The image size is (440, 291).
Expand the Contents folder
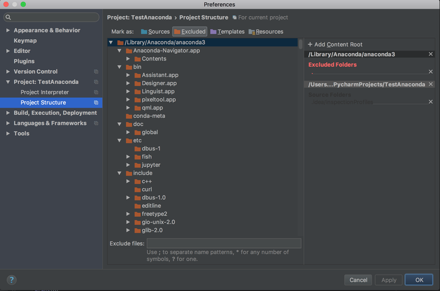(x=128, y=59)
